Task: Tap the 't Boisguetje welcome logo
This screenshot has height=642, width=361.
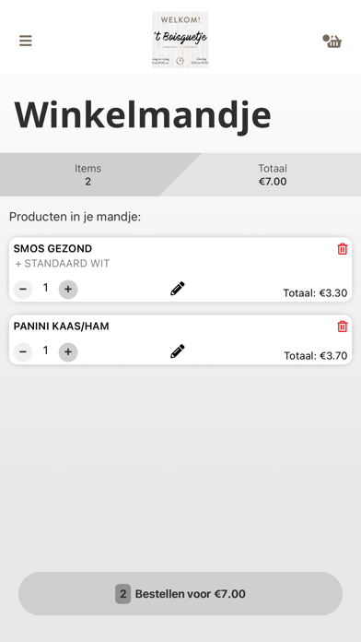Action: (180, 40)
